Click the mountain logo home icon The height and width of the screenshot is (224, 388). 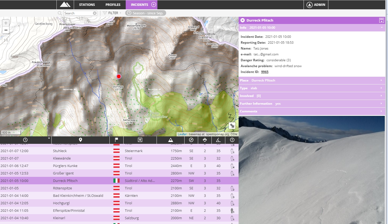65,5
